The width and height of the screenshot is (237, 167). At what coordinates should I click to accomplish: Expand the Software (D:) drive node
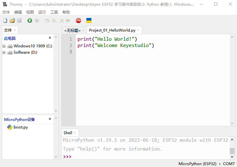coord(4,52)
